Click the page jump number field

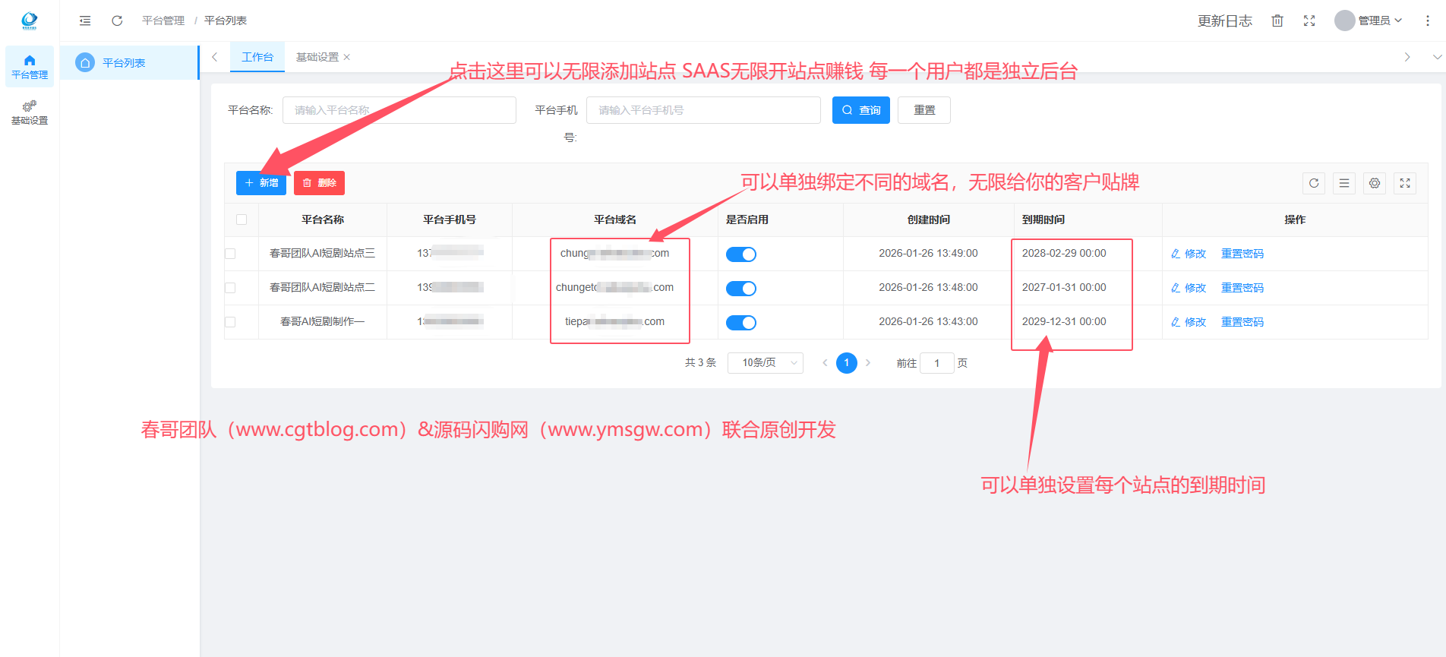click(x=937, y=363)
